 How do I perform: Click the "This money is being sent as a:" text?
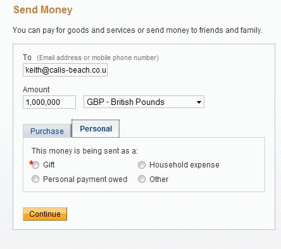85,151
